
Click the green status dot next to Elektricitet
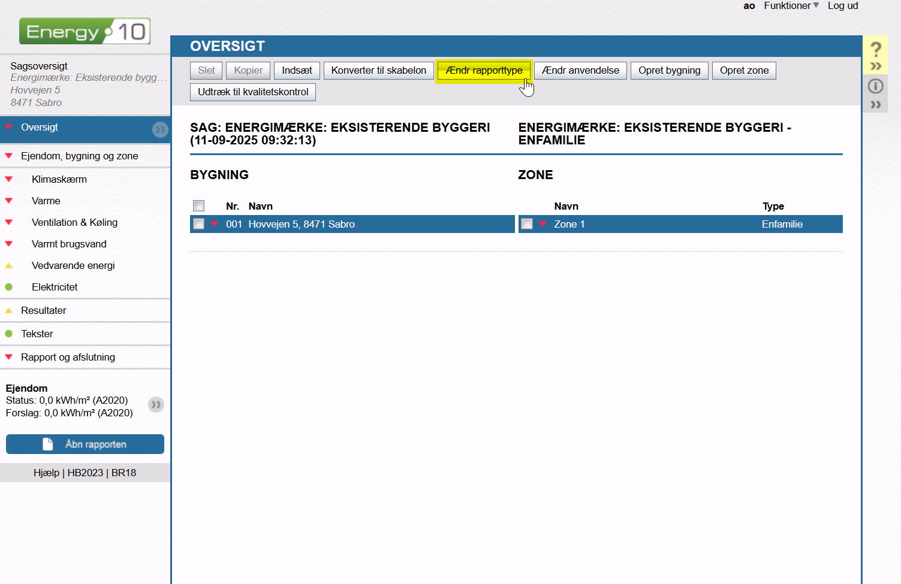(x=9, y=287)
